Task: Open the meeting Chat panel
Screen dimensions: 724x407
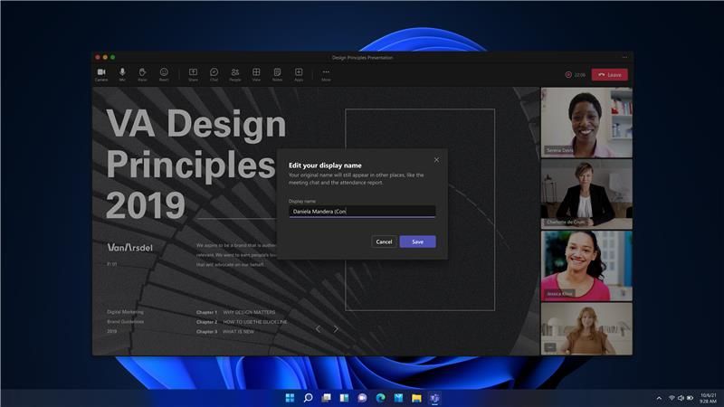Action: coord(214,74)
